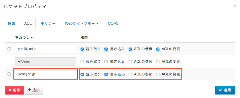Click the red 削除 button
240x98 pixels.
[x=14, y=90]
